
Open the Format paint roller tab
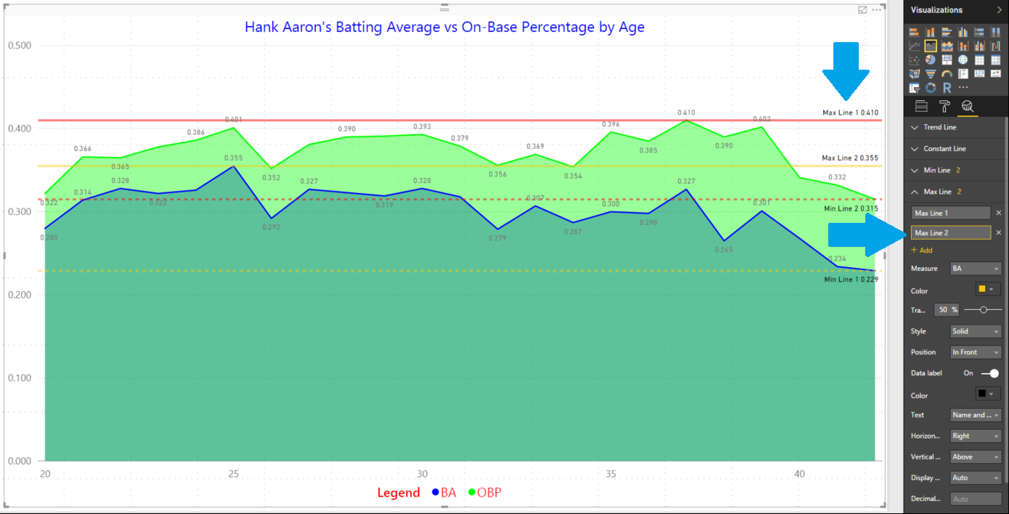click(x=944, y=107)
